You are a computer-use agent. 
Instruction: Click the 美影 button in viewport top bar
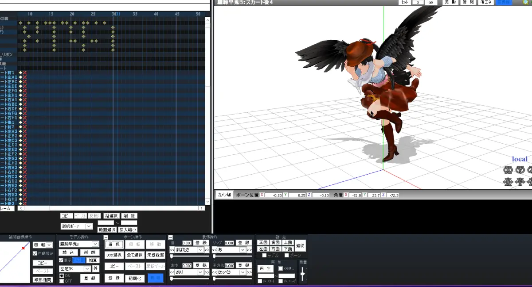click(450, 2)
